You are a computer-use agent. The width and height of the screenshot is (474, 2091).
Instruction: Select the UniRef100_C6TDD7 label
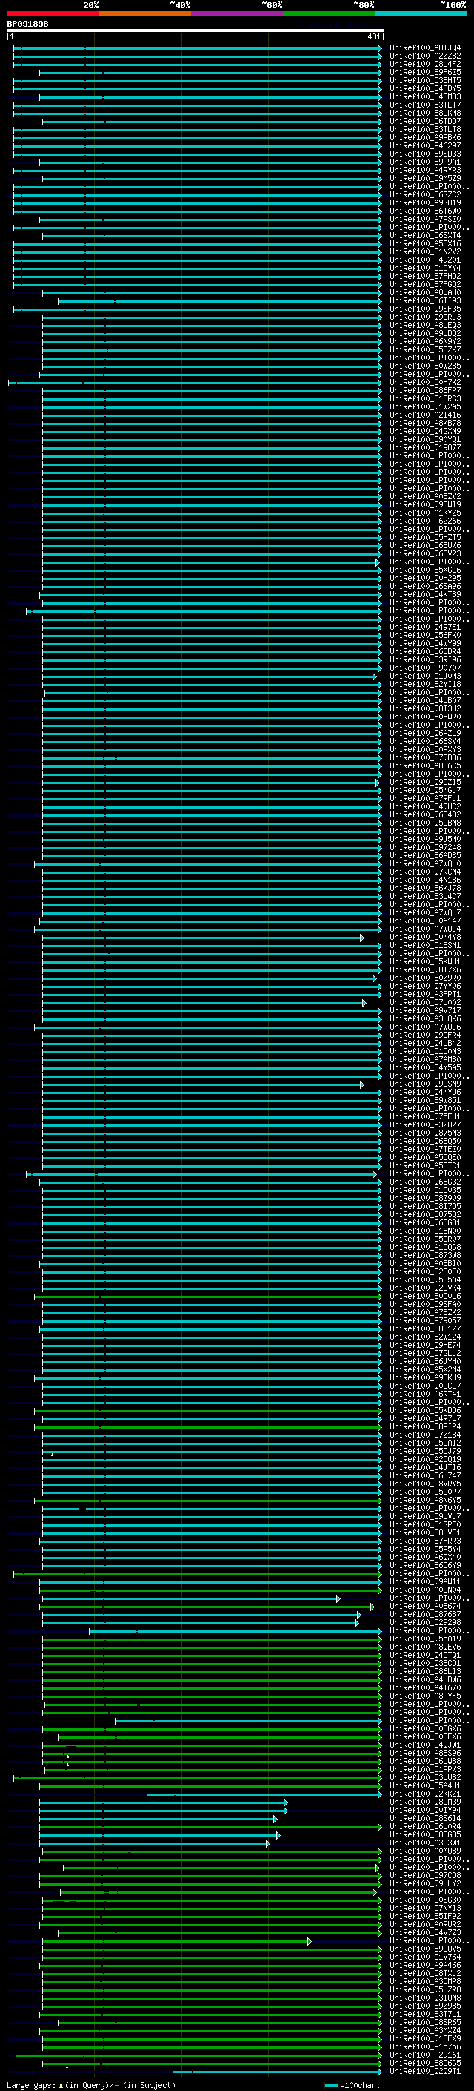tap(424, 121)
